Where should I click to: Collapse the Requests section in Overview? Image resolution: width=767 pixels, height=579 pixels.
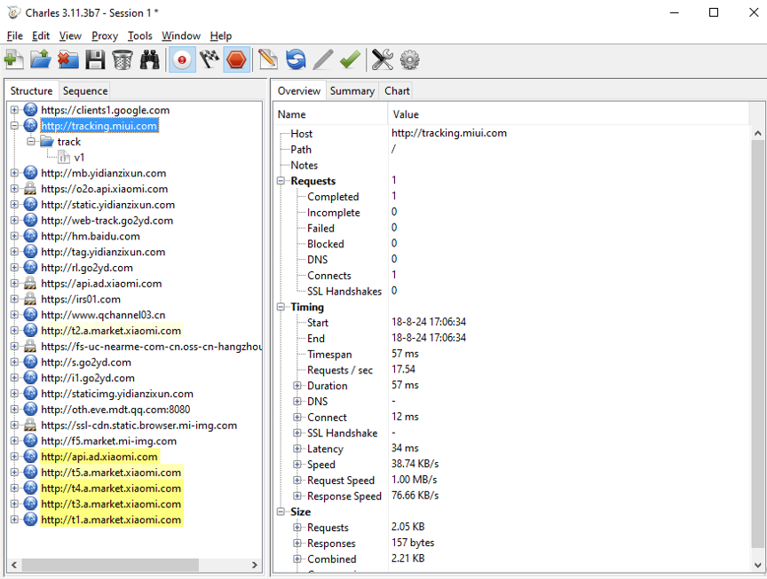[281, 181]
